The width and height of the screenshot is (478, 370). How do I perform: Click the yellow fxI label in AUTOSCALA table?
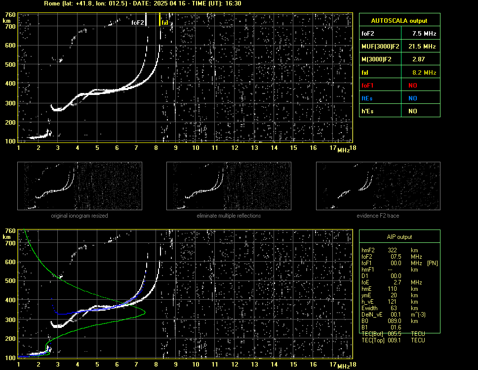(365, 73)
